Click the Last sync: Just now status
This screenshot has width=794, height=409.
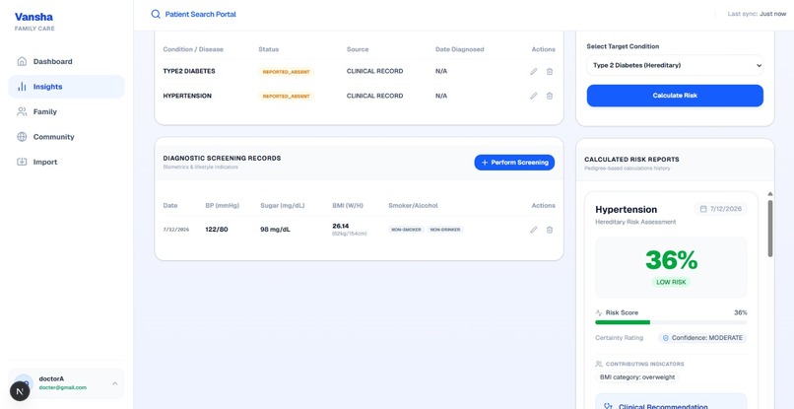click(x=757, y=14)
